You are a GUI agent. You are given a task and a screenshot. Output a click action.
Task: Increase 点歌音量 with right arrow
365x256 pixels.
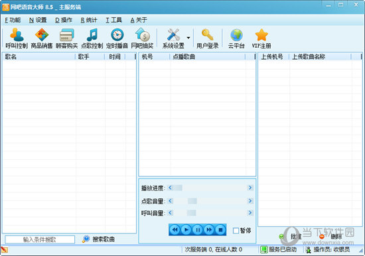point(250,201)
